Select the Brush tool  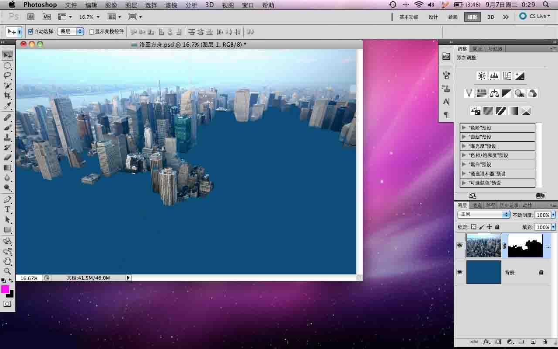point(7,128)
